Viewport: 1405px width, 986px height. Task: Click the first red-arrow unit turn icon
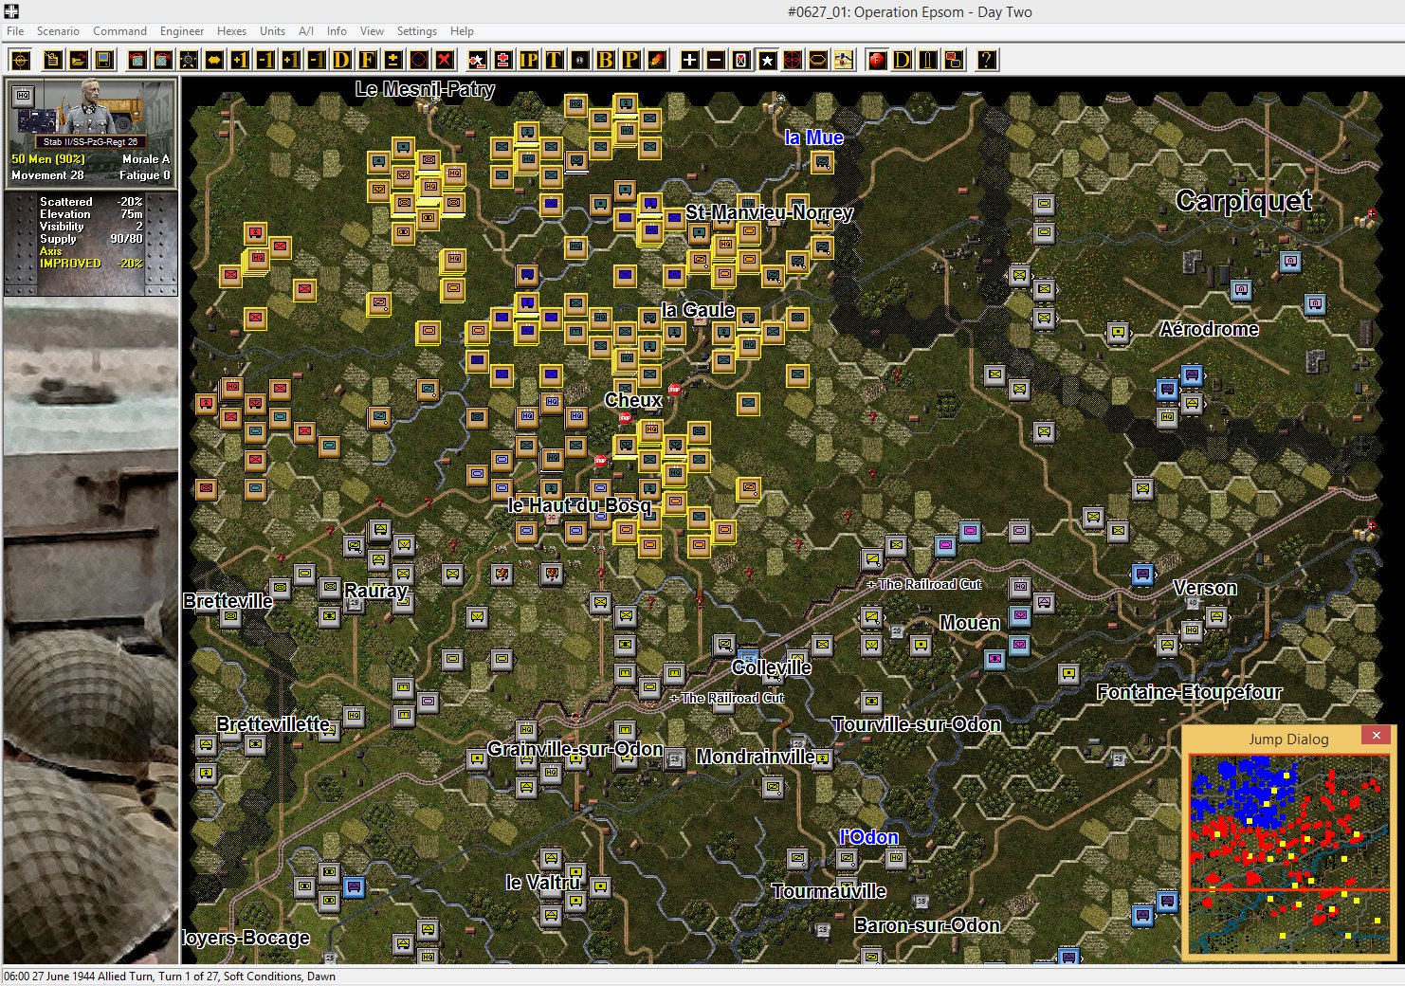(137, 60)
